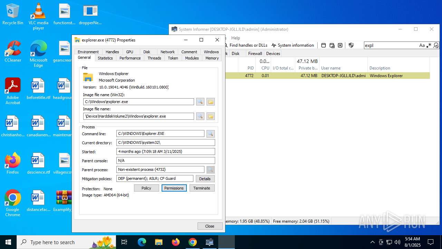Show hidden system tray icons chevron
This screenshot has height=249, width=442.
coord(372,242)
